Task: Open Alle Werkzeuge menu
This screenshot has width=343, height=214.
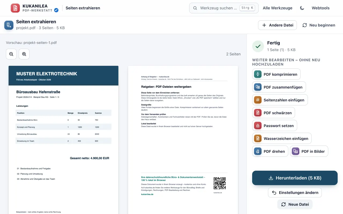Action: coord(278,8)
